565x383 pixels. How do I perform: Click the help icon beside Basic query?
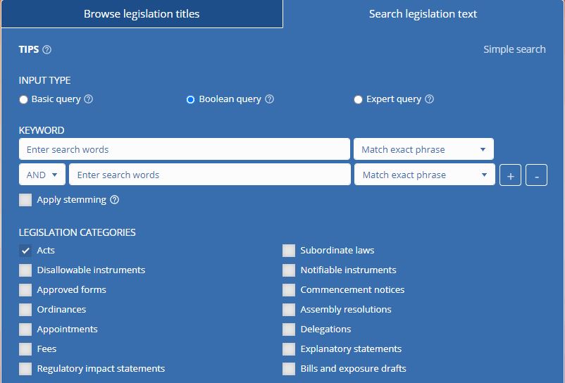click(x=89, y=99)
